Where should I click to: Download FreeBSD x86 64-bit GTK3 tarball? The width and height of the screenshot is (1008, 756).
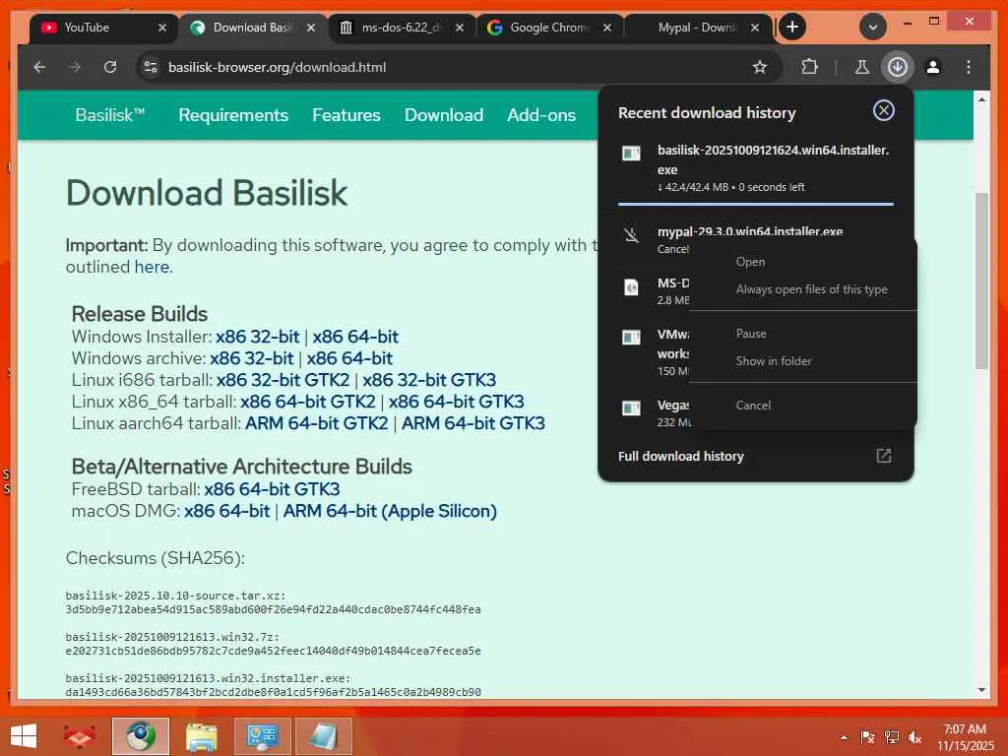tap(272, 489)
